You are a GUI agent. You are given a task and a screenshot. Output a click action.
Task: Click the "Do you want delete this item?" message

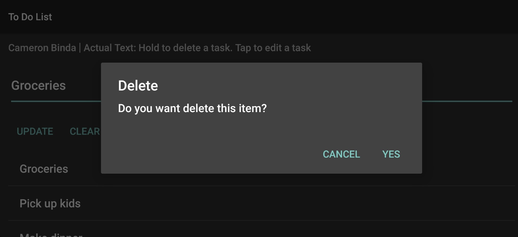(x=192, y=108)
